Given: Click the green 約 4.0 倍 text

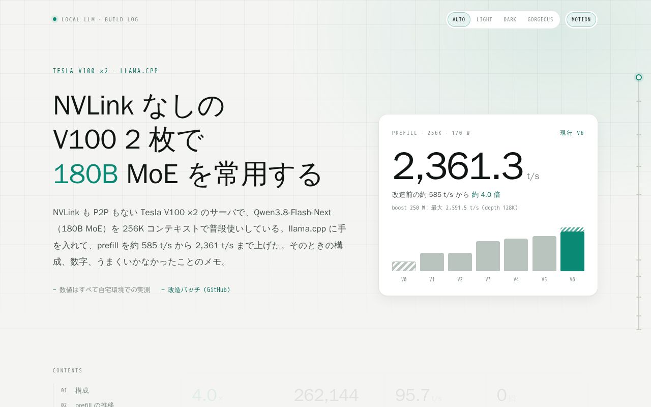Looking at the screenshot, I should coord(486,194).
